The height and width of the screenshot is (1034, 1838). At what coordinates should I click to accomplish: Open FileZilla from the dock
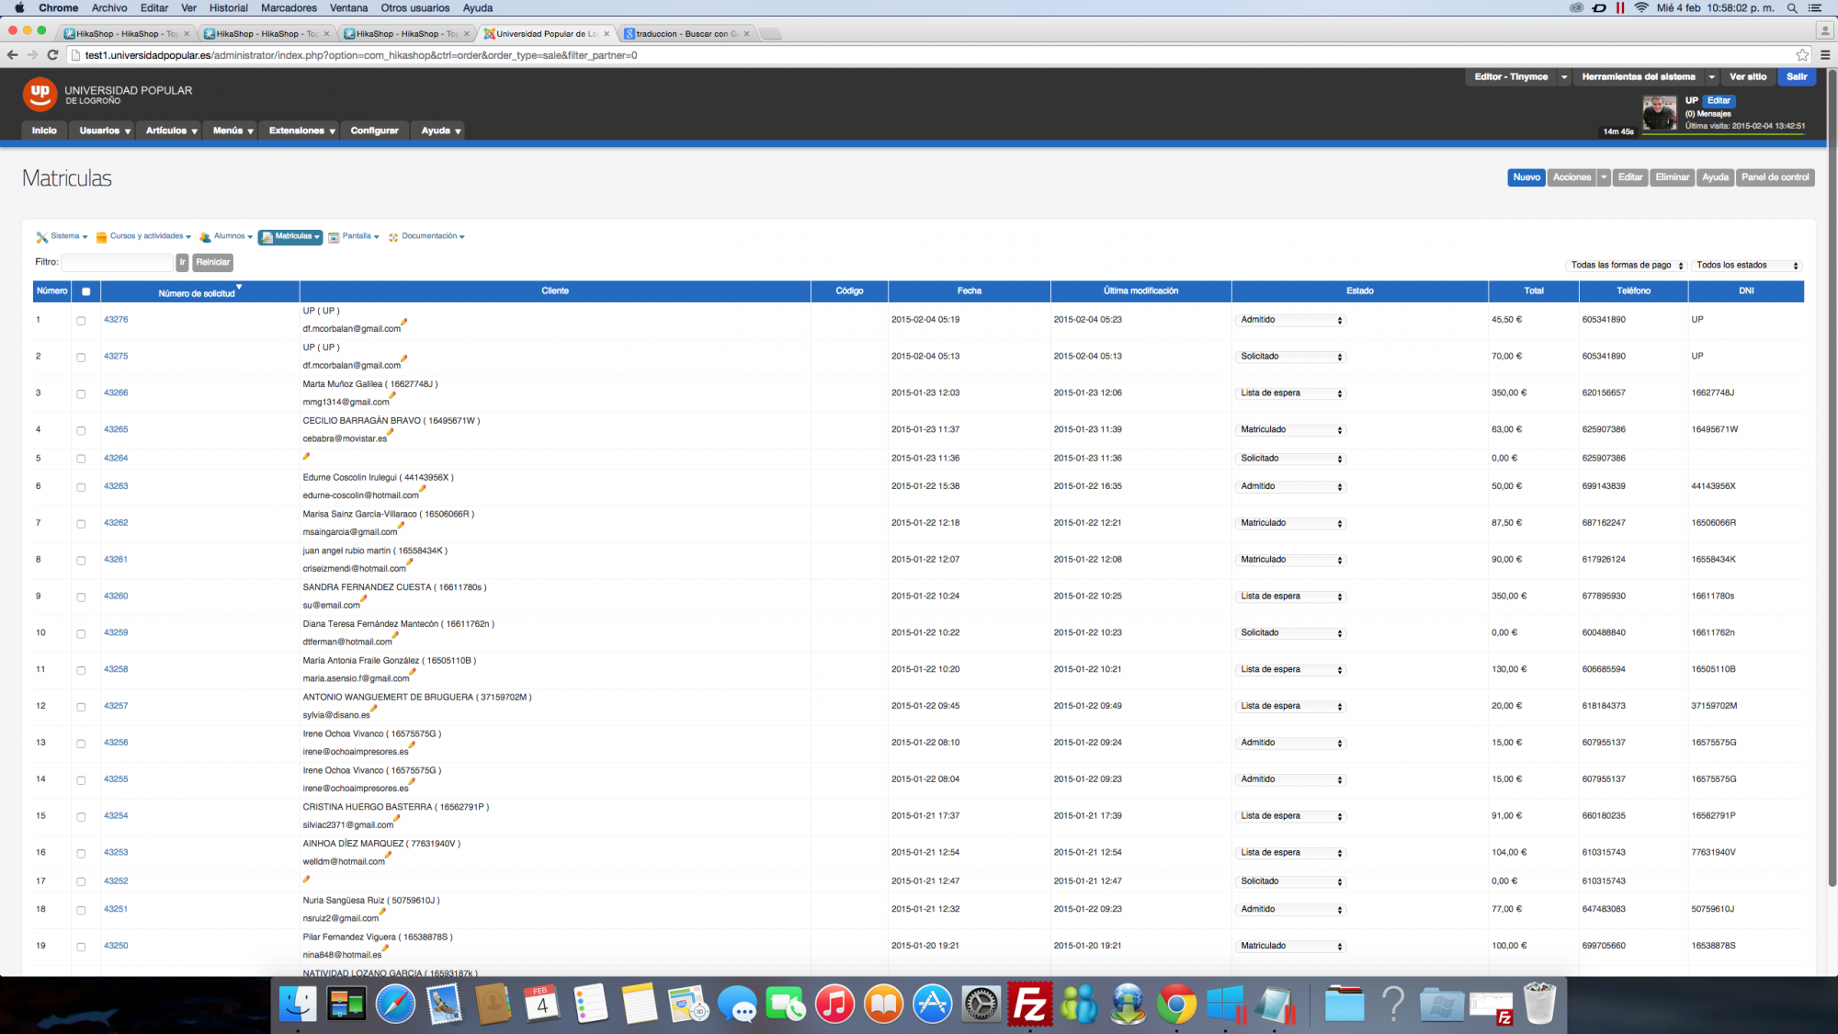coord(1029,1005)
